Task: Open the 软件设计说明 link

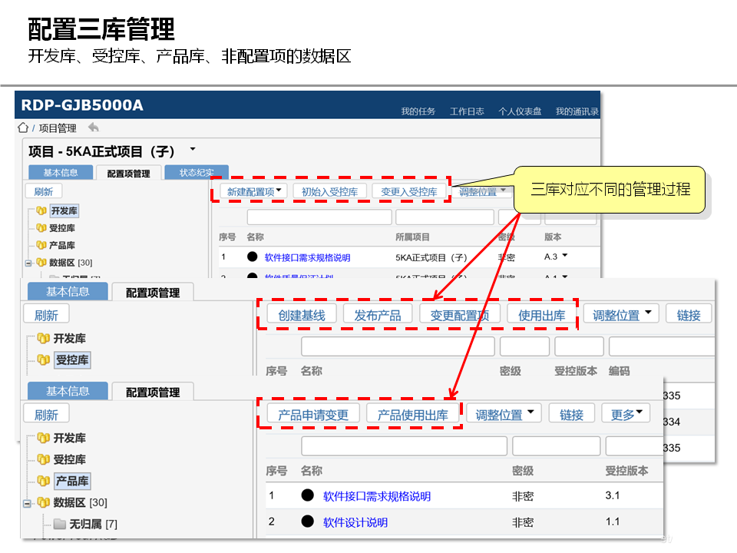Action: pyautogui.click(x=355, y=522)
